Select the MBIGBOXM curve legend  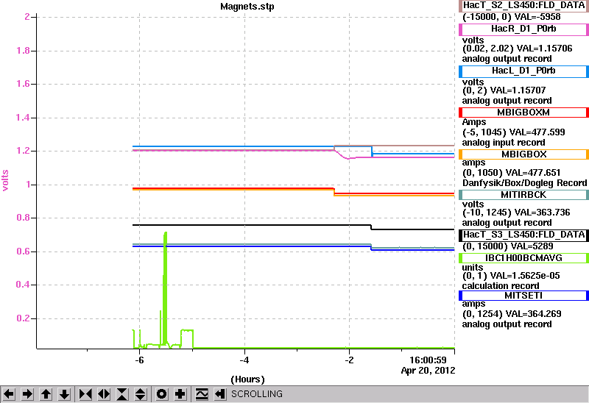point(523,113)
